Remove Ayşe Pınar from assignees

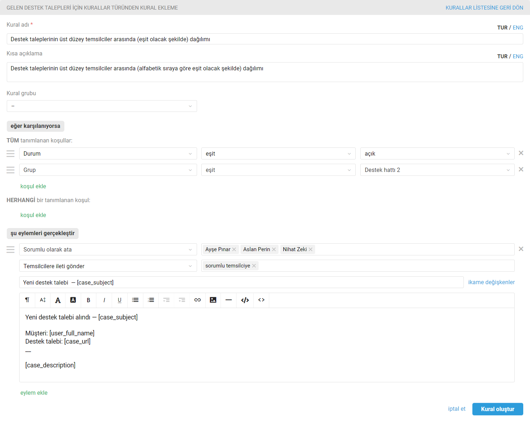click(234, 249)
